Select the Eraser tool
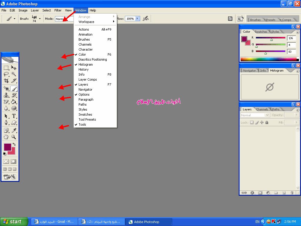This screenshot has width=301, height=226. (6, 102)
